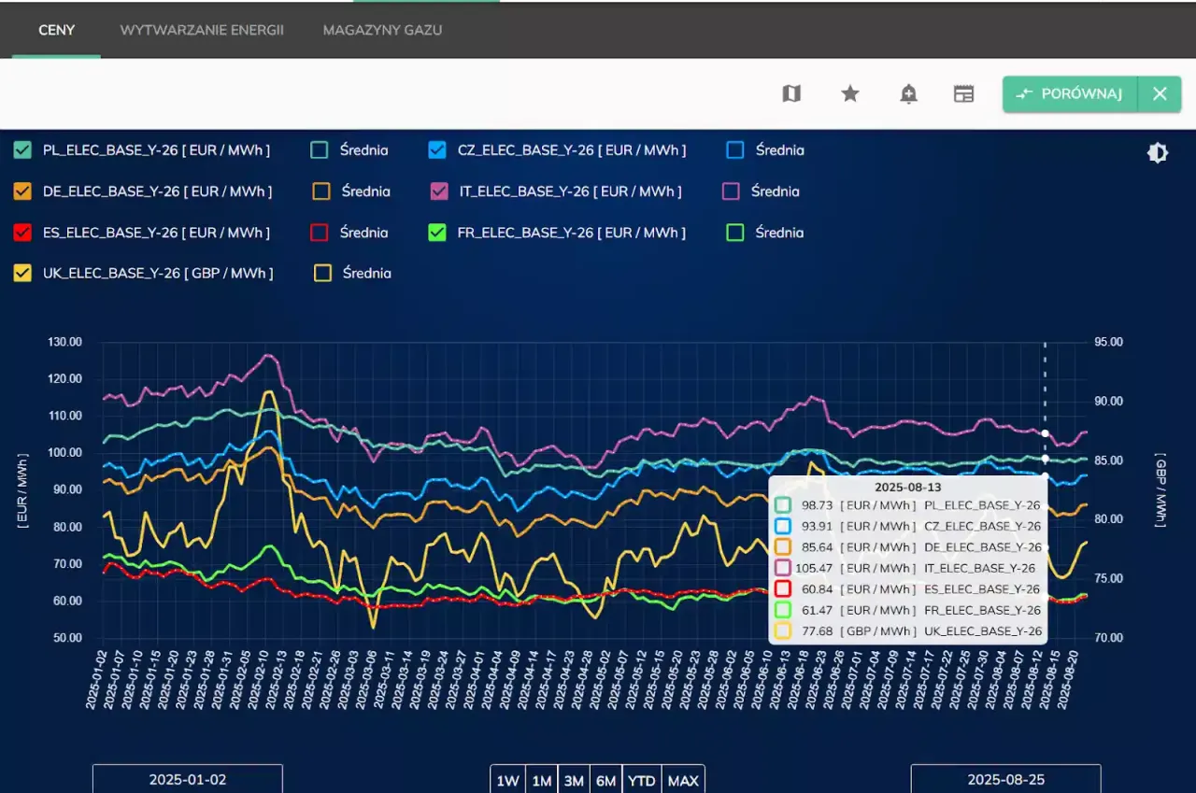Disable the UK_ELEC_BASE_Y-26 series checkbox
1196x793 pixels.
23,274
